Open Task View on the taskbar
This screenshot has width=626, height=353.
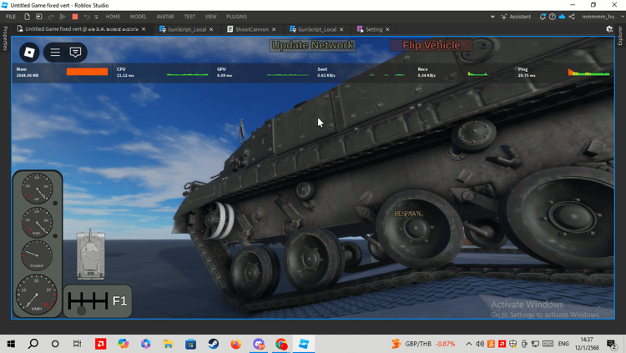(x=77, y=344)
